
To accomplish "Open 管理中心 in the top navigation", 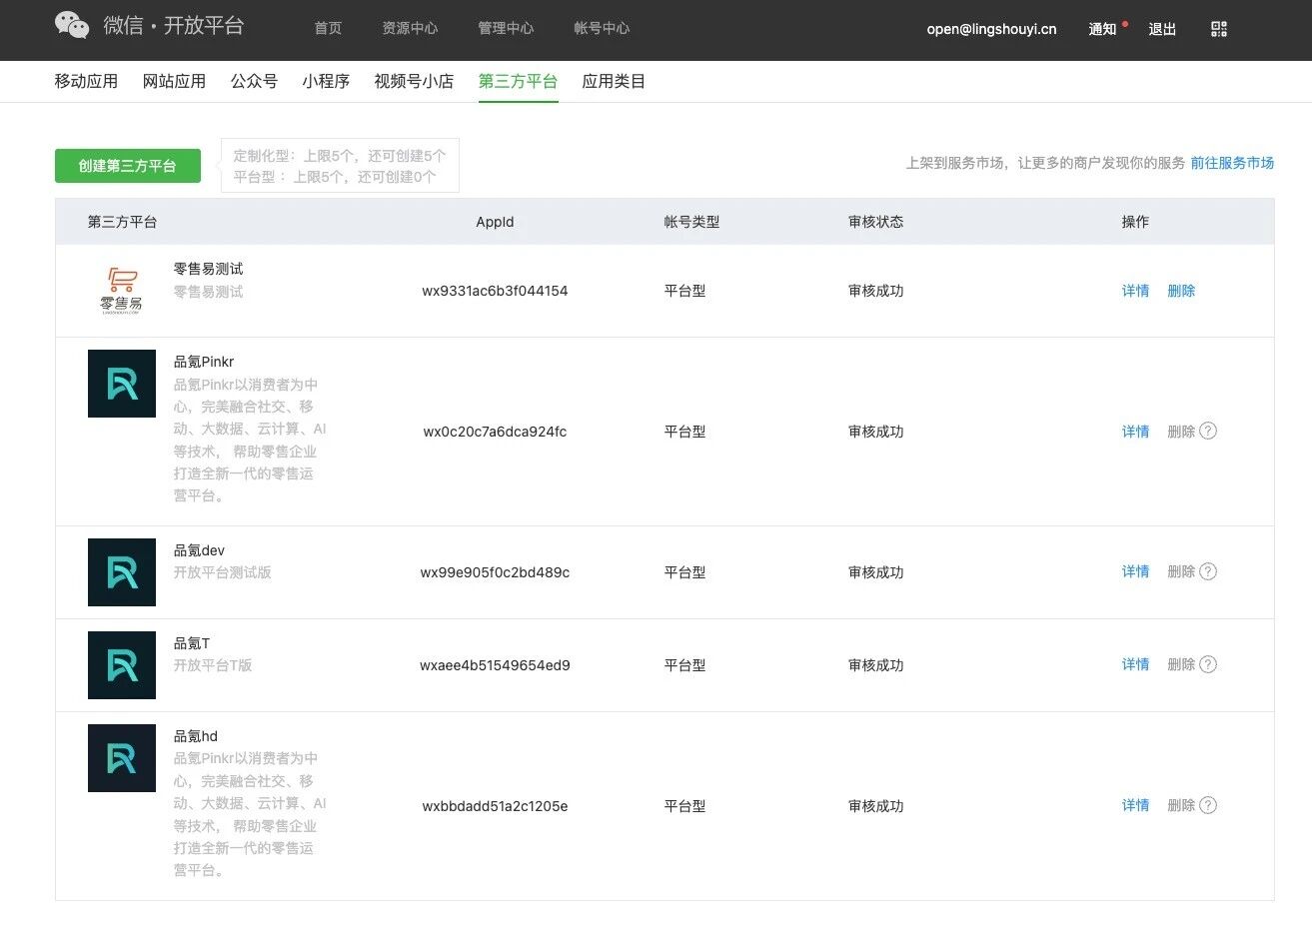I will pyautogui.click(x=506, y=28).
